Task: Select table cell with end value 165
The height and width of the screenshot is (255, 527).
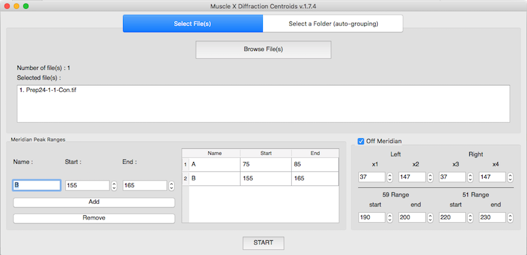Action: (315, 178)
